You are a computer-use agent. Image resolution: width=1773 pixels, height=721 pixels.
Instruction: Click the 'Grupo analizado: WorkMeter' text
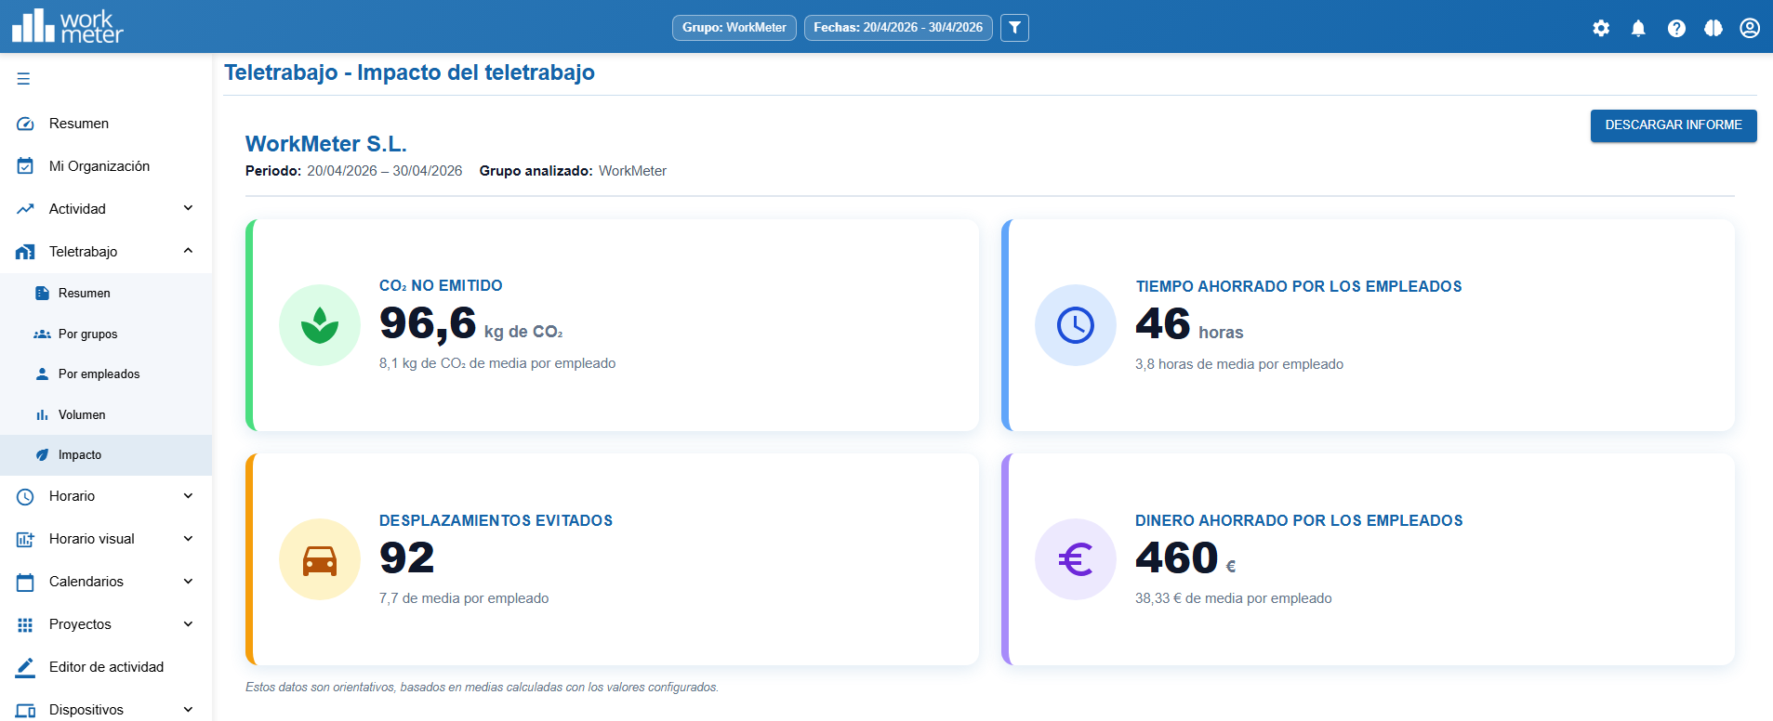tap(573, 171)
